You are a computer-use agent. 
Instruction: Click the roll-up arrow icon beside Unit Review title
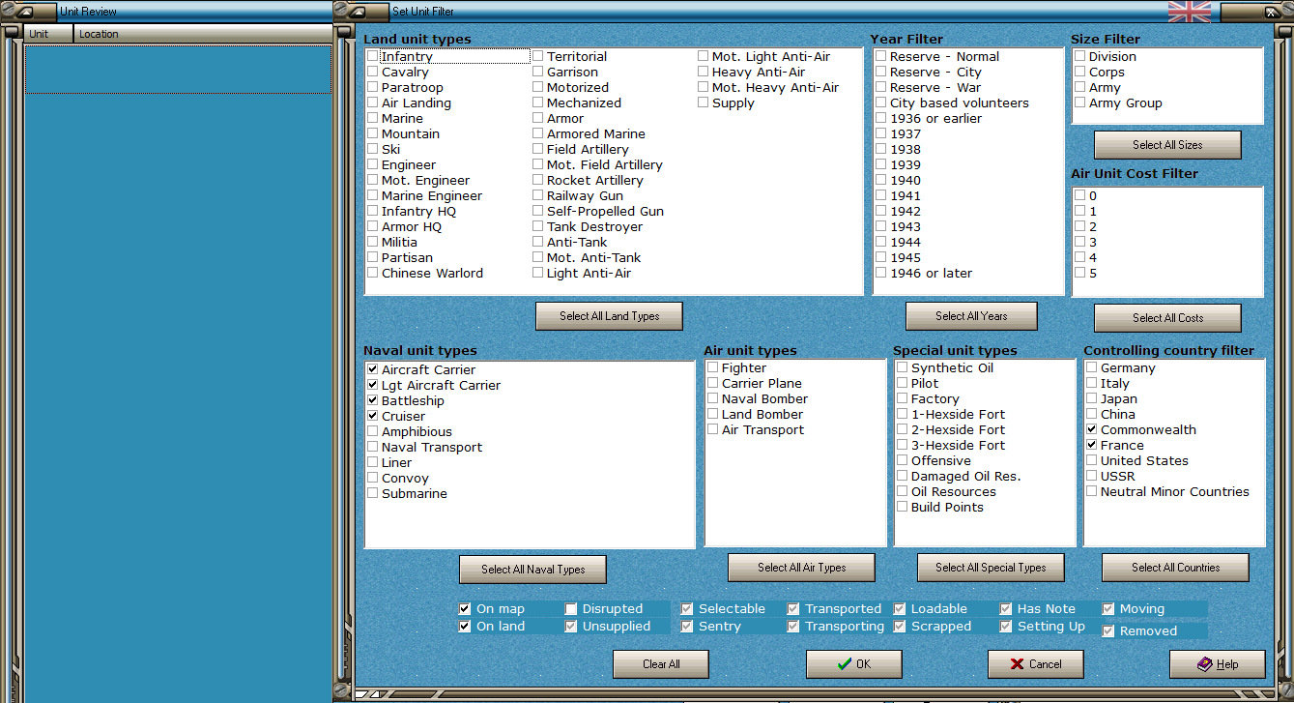point(25,12)
